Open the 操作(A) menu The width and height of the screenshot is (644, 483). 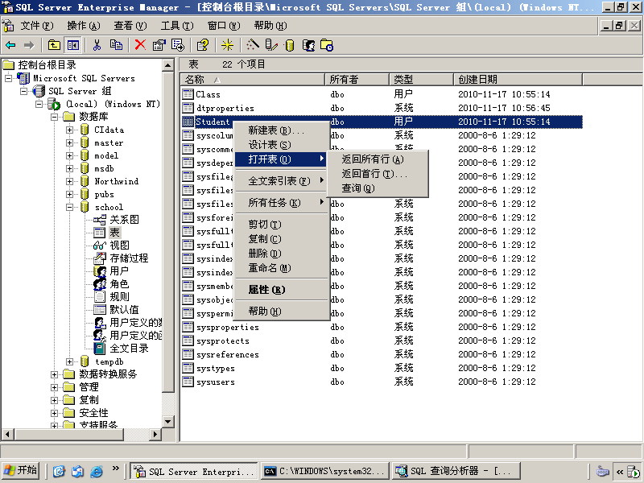(x=84, y=26)
